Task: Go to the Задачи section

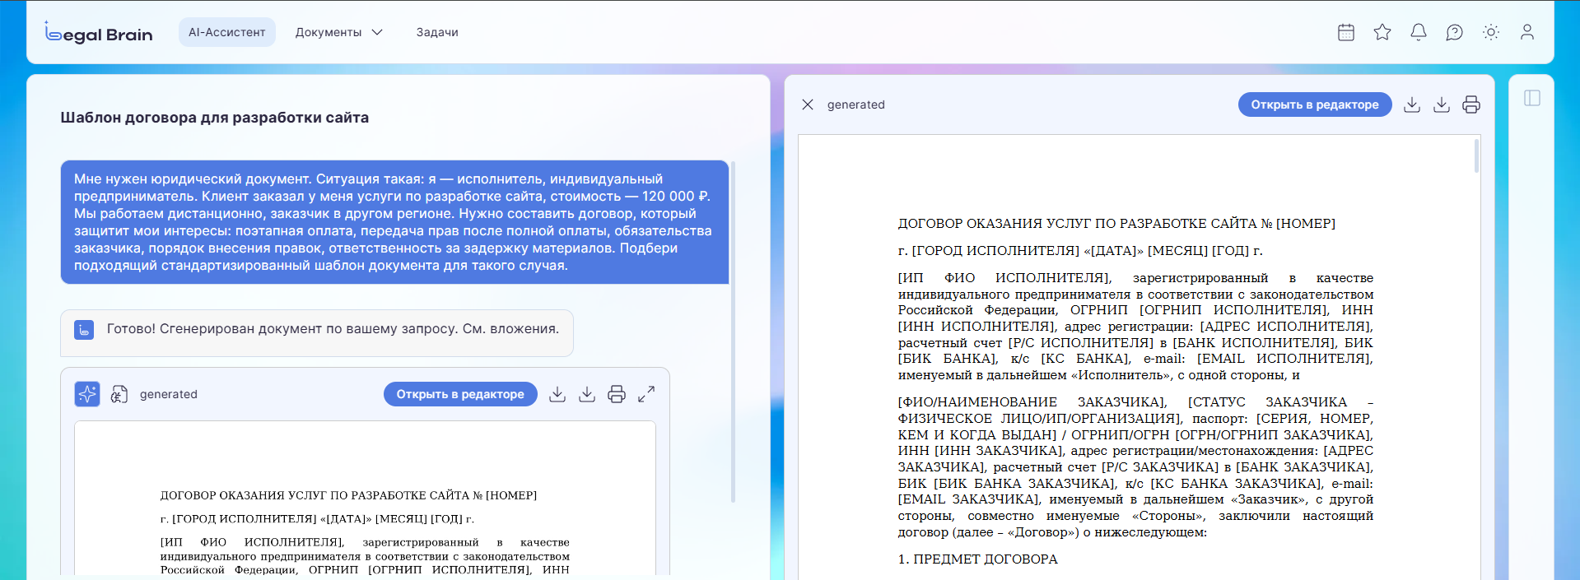Action: (437, 32)
